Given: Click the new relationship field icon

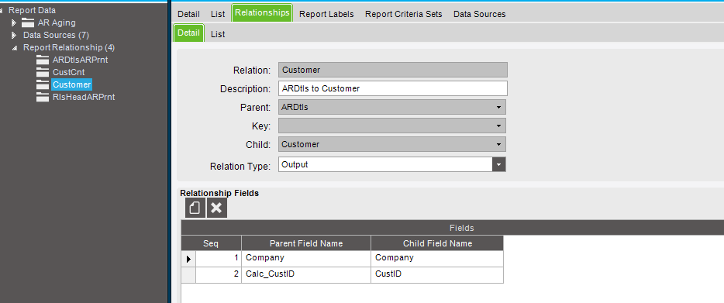Looking at the screenshot, I should pos(195,208).
